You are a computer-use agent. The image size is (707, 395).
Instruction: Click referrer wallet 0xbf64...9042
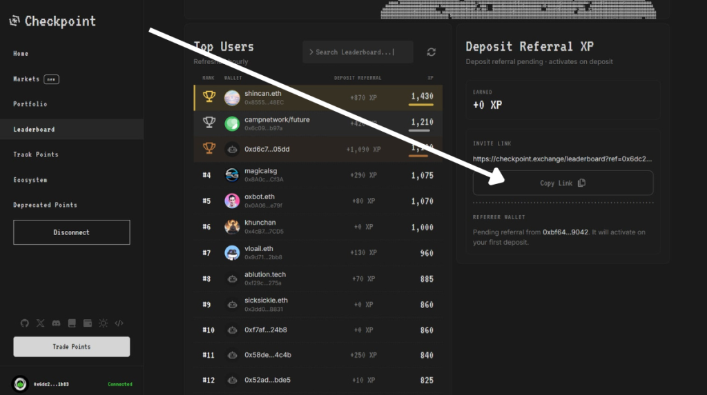click(565, 232)
